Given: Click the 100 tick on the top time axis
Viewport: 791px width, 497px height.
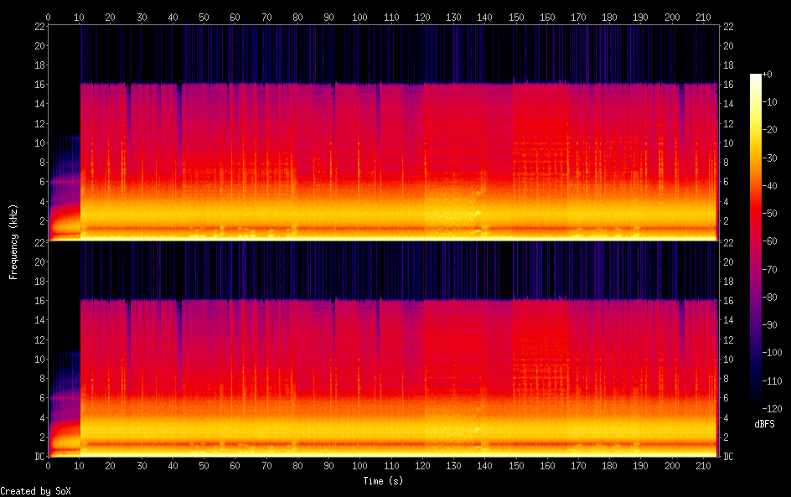Looking at the screenshot, I should point(359,17).
